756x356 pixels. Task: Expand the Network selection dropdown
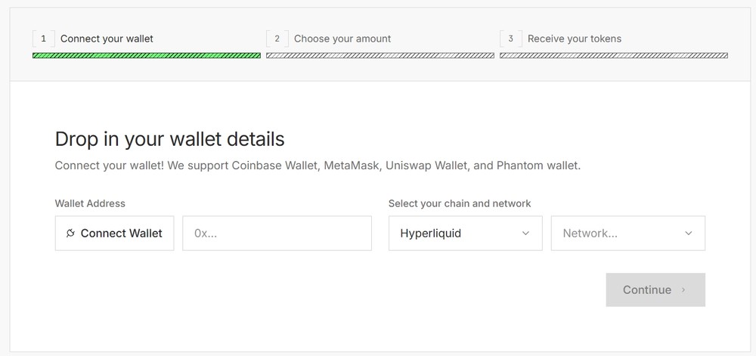(x=627, y=233)
